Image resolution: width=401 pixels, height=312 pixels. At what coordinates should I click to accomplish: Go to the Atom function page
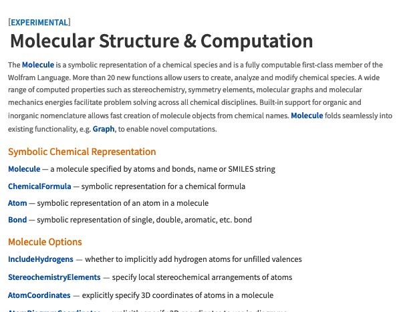coord(17,203)
